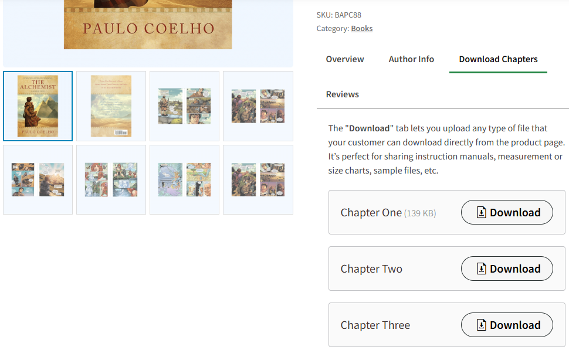Open the Reviews tab
Screen dimensions: 569x350
point(343,94)
